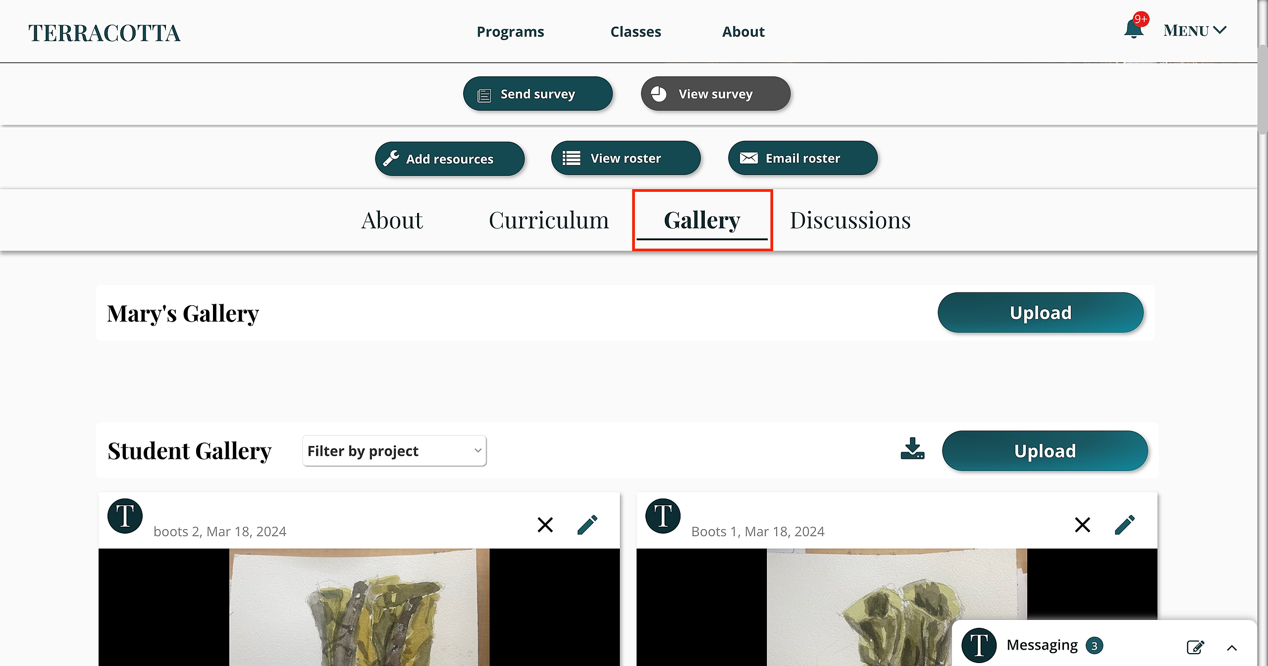The width and height of the screenshot is (1268, 666).
Task: Open the View roster button
Action: coord(626,158)
